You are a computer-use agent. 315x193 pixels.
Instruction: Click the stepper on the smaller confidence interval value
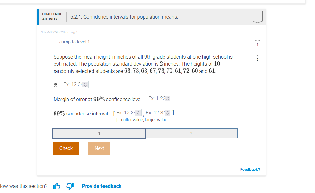pos(139,113)
